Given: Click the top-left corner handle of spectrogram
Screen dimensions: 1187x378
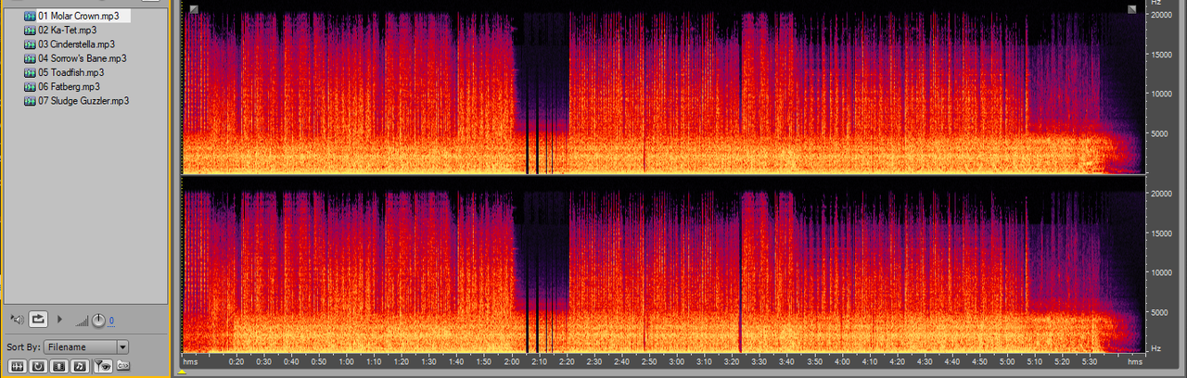Looking at the screenshot, I should click(193, 9).
